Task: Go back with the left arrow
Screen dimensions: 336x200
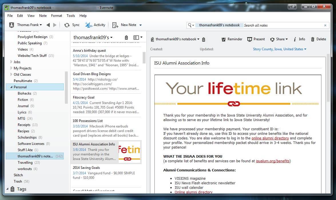Action: tap(48, 25)
